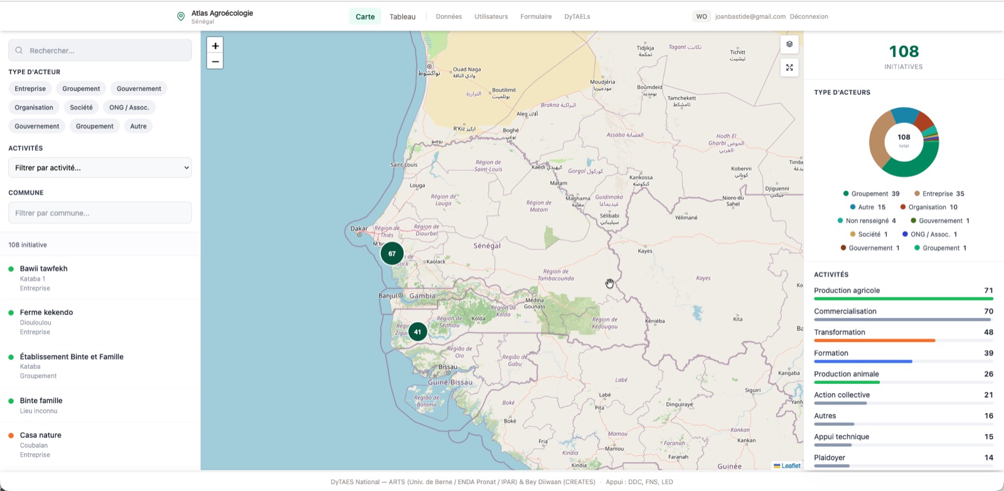Select the Bawii tawfekh initiative
The image size is (1004, 491).
[100, 278]
